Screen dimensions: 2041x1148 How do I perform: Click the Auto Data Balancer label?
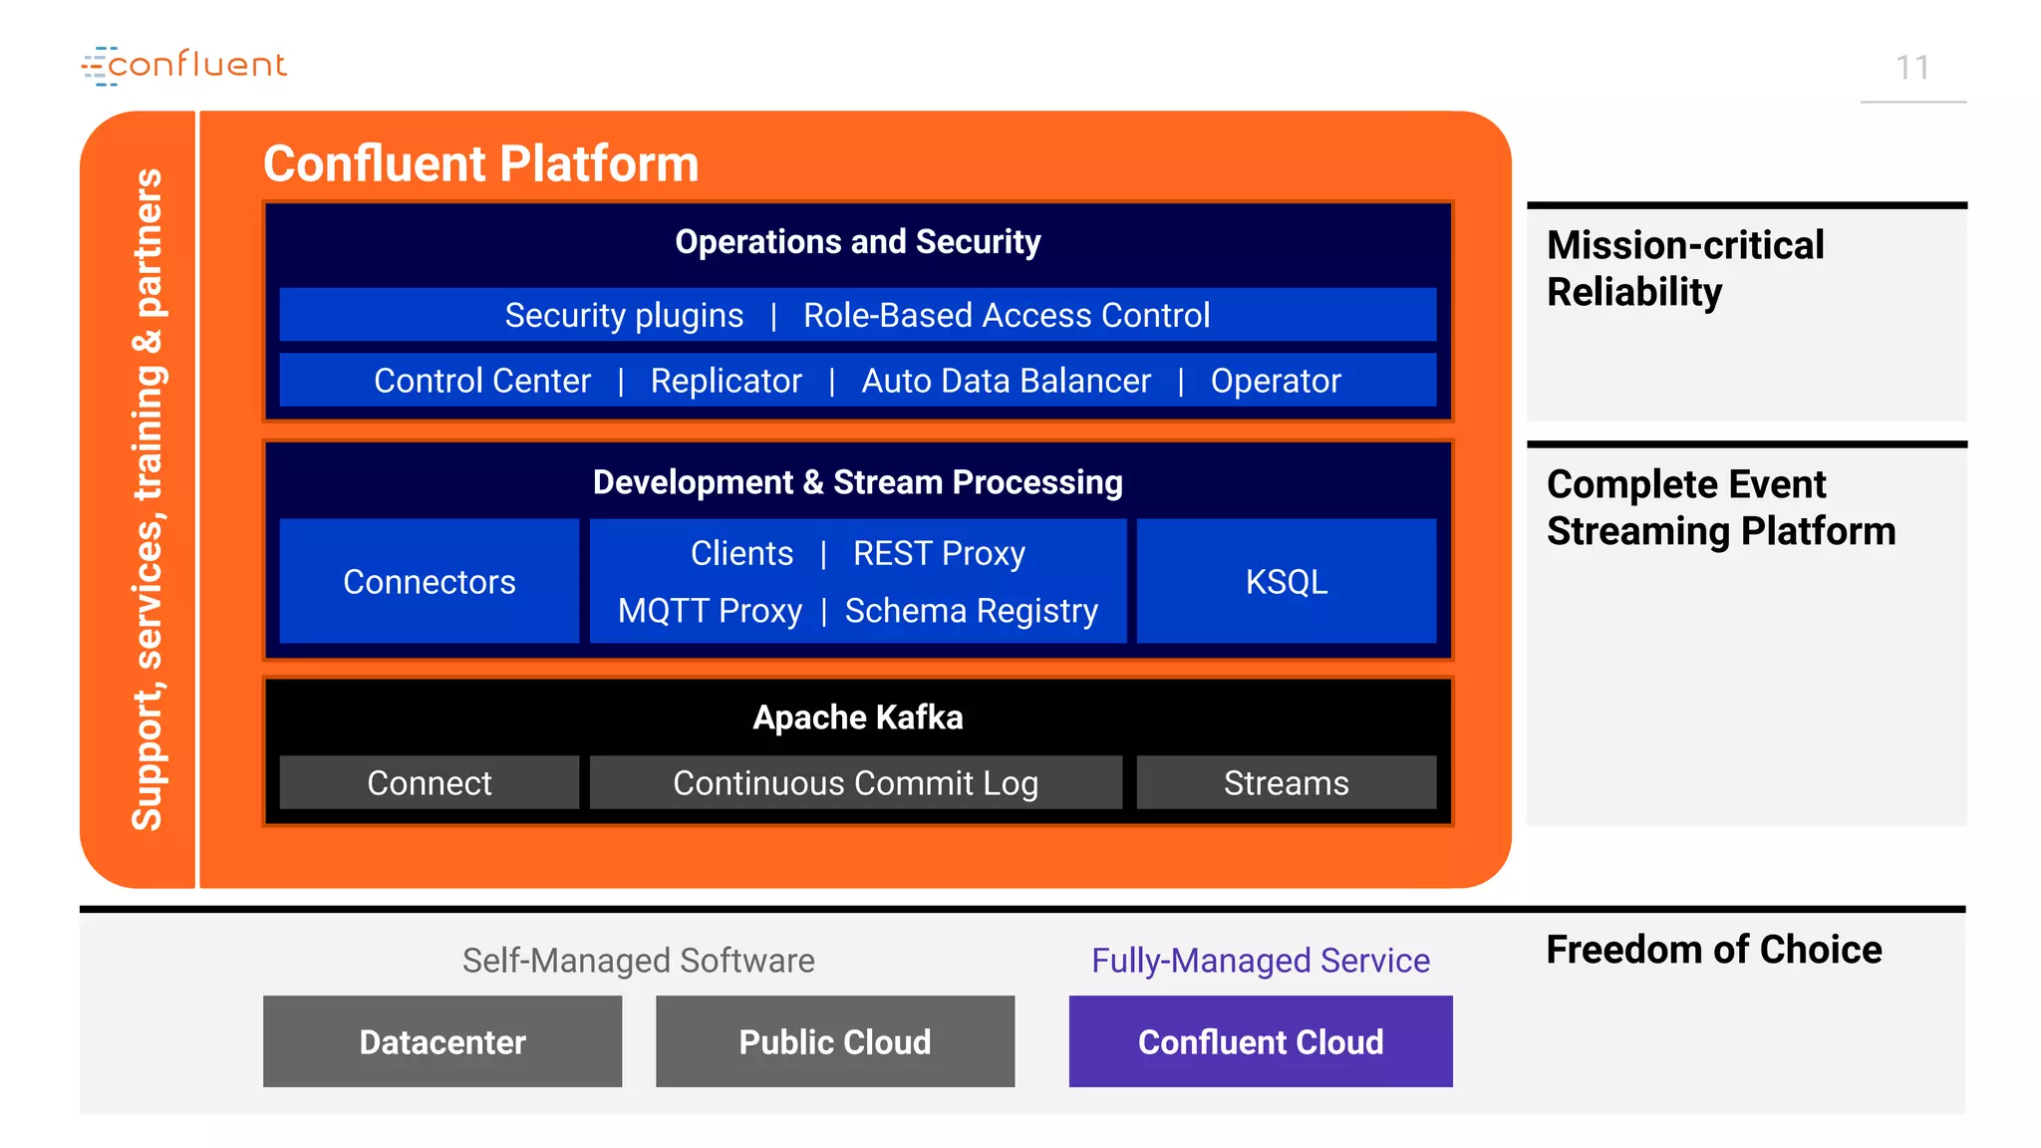point(1006,381)
